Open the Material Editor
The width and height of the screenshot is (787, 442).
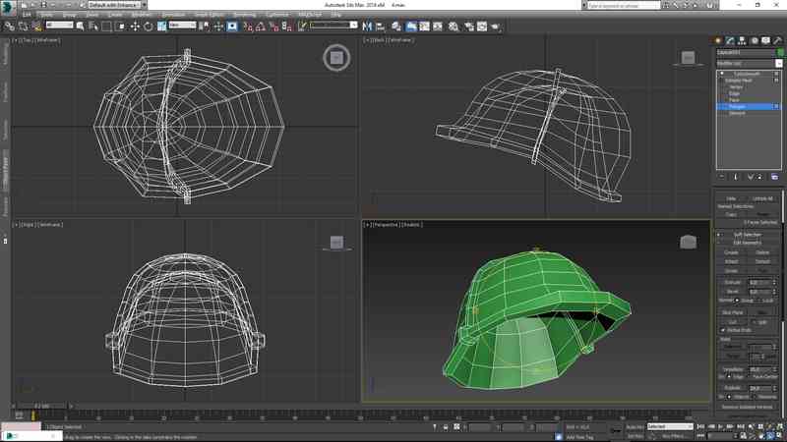pos(454,27)
